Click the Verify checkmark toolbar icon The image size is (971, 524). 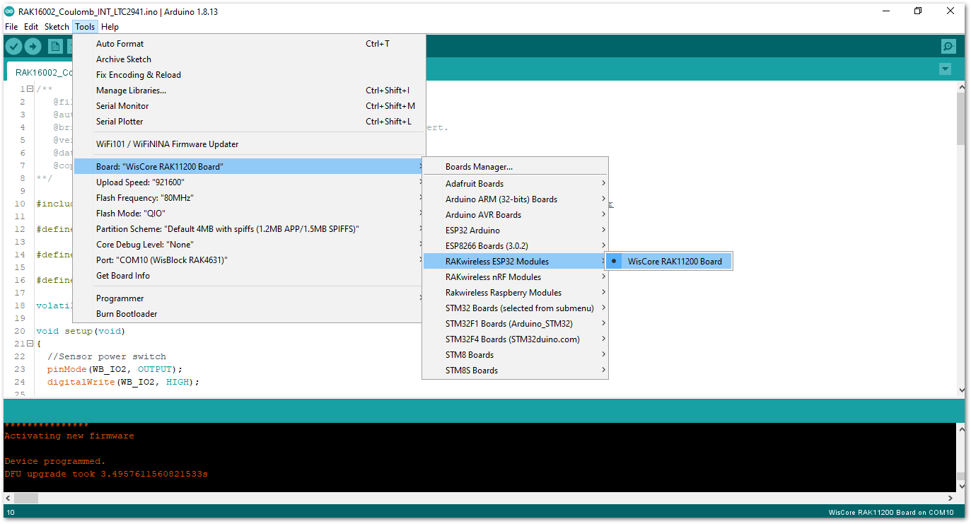pos(13,47)
